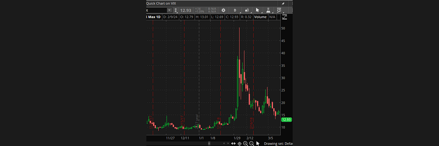Click the 2/12 date axis label
The image size is (439, 146).
pyautogui.click(x=250, y=138)
